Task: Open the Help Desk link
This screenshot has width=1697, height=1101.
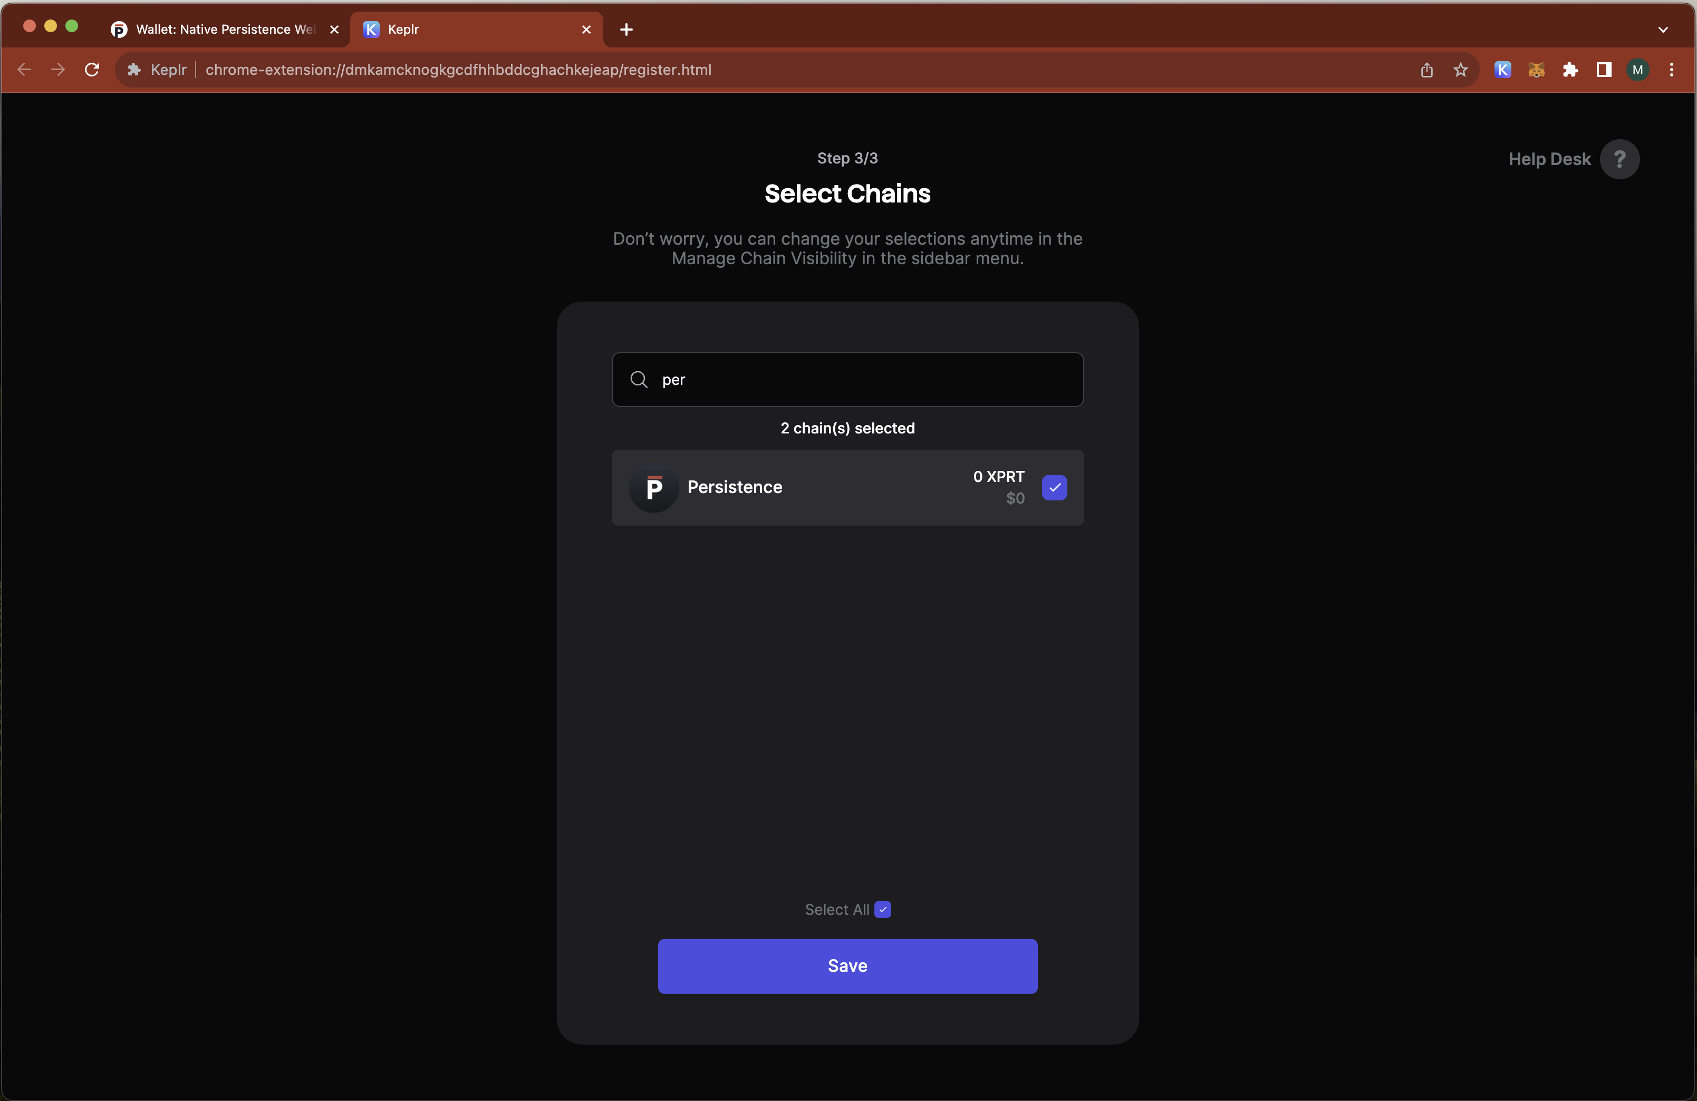Action: 1549,159
